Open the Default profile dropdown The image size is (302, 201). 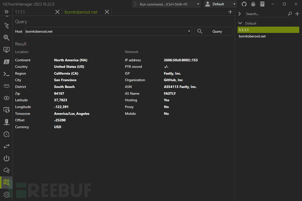220,4
